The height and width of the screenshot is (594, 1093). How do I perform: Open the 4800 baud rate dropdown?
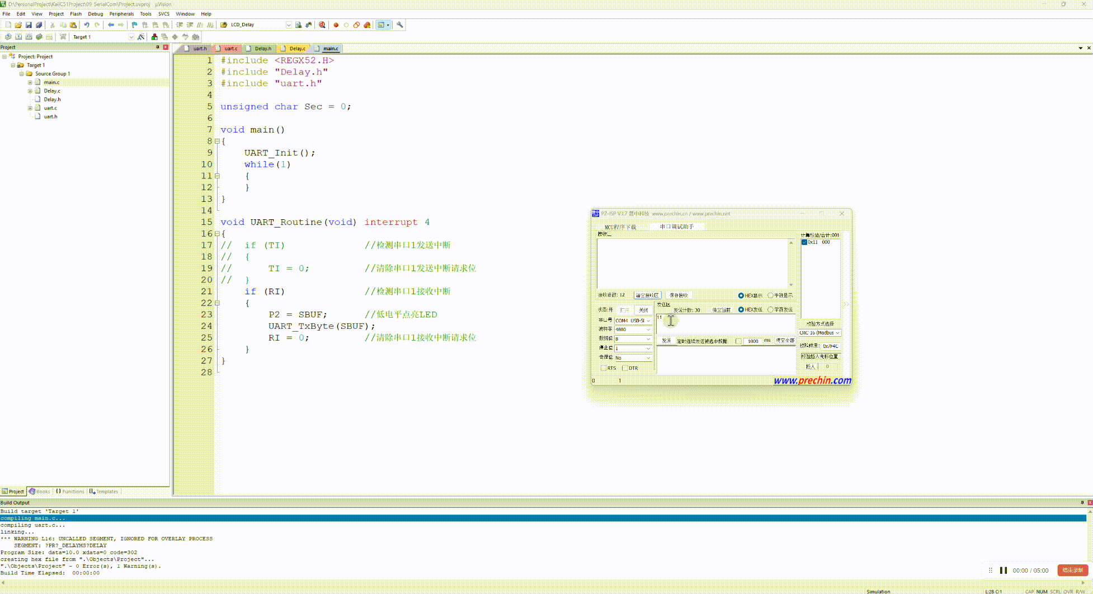coord(633,329)
